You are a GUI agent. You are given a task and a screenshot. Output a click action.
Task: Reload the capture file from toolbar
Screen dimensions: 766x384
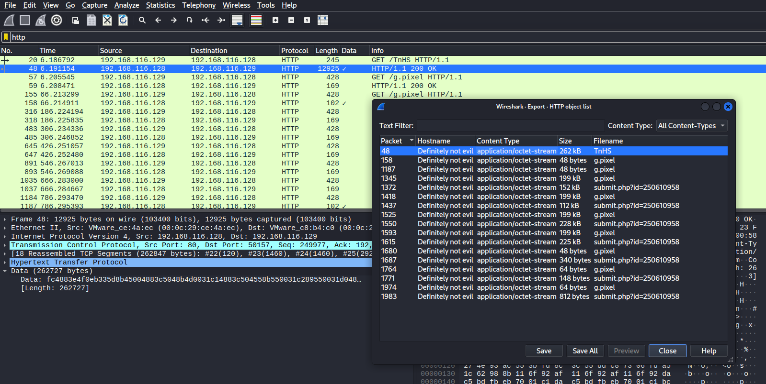pos(123,20)
